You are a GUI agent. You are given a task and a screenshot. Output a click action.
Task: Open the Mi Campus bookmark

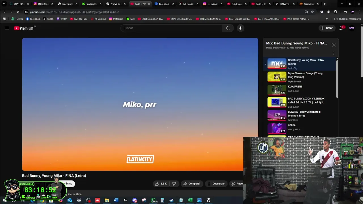98,19
